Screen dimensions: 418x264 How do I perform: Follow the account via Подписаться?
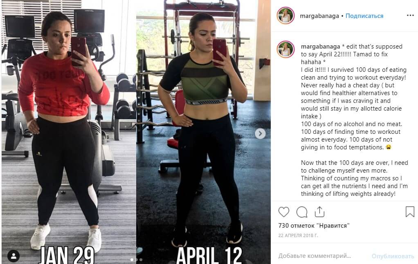point(364,16)
